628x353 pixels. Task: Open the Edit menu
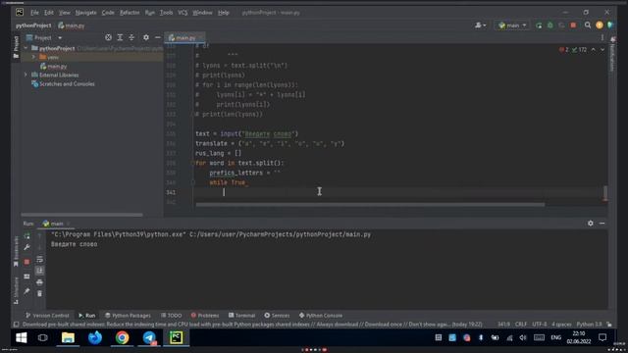(48, 13)
